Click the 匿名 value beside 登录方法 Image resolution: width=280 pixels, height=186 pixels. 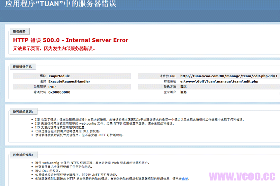pos(184,87)
